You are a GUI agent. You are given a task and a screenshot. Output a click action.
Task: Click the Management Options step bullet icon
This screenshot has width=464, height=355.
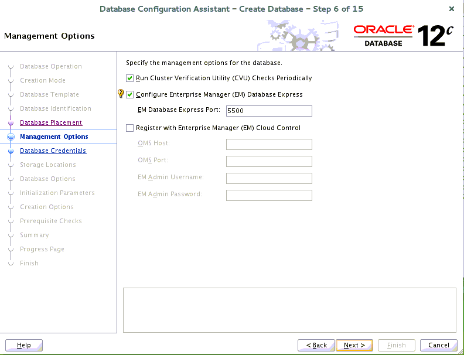pos(11,136)
